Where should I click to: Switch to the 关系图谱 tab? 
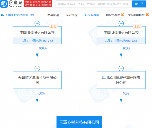pyautogui.click(x=53, y=15)
